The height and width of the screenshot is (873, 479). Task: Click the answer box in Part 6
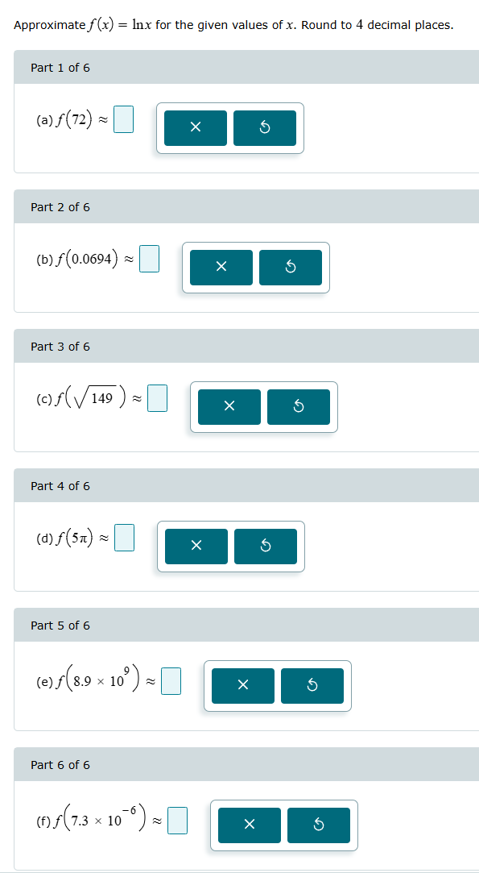(x=178, y=821)
